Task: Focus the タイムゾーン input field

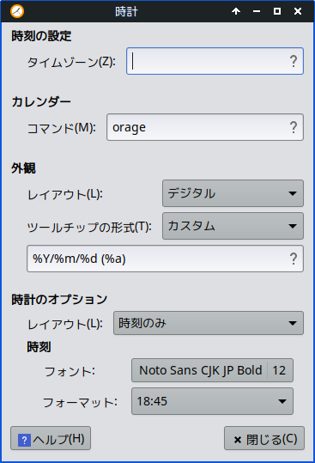Action: click(215, 61)
